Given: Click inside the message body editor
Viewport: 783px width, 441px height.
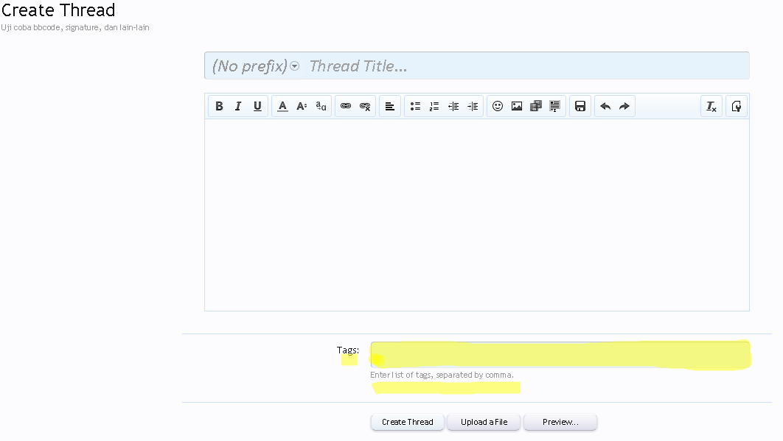Looking at the screenshot, I should point(477,214).
